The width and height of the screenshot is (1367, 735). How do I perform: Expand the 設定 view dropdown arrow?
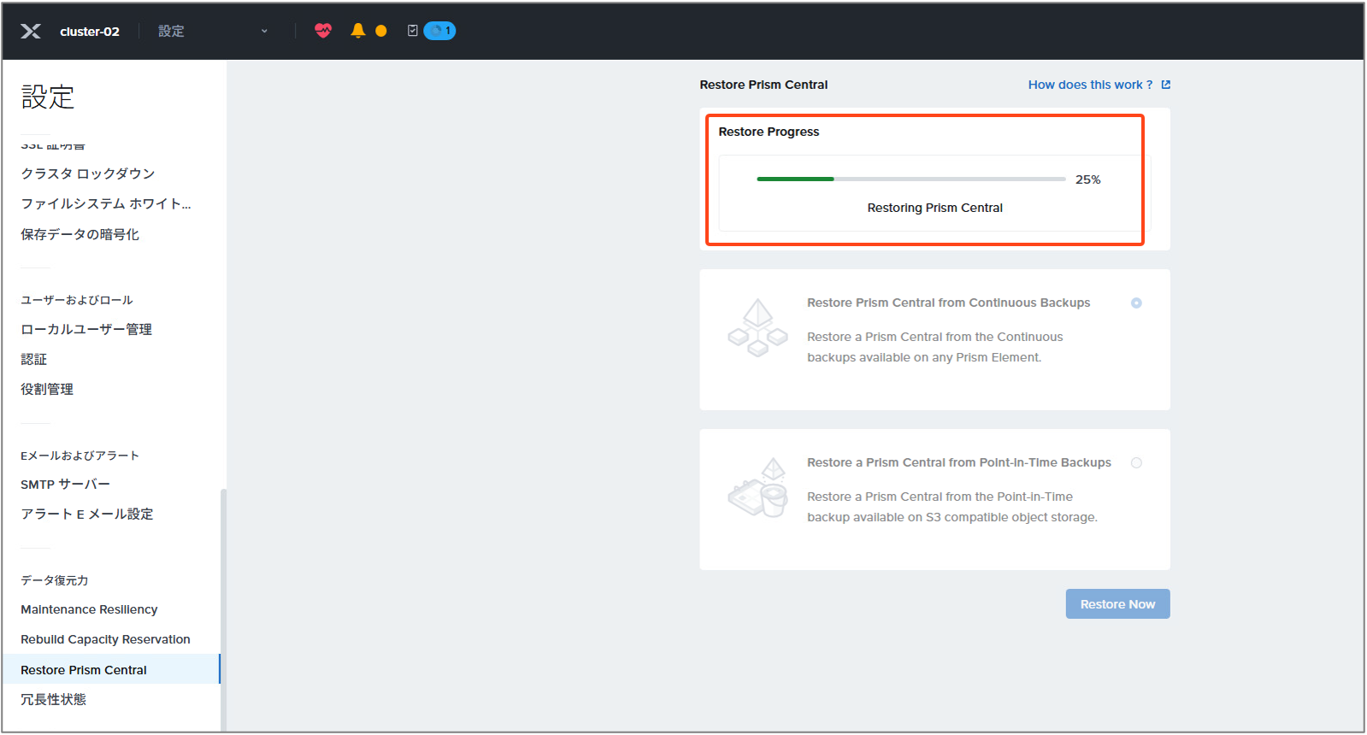[264, 31]
